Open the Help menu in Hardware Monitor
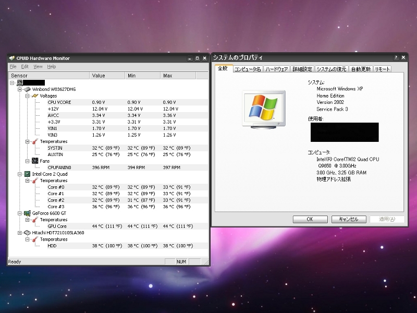 click(52, 67)
